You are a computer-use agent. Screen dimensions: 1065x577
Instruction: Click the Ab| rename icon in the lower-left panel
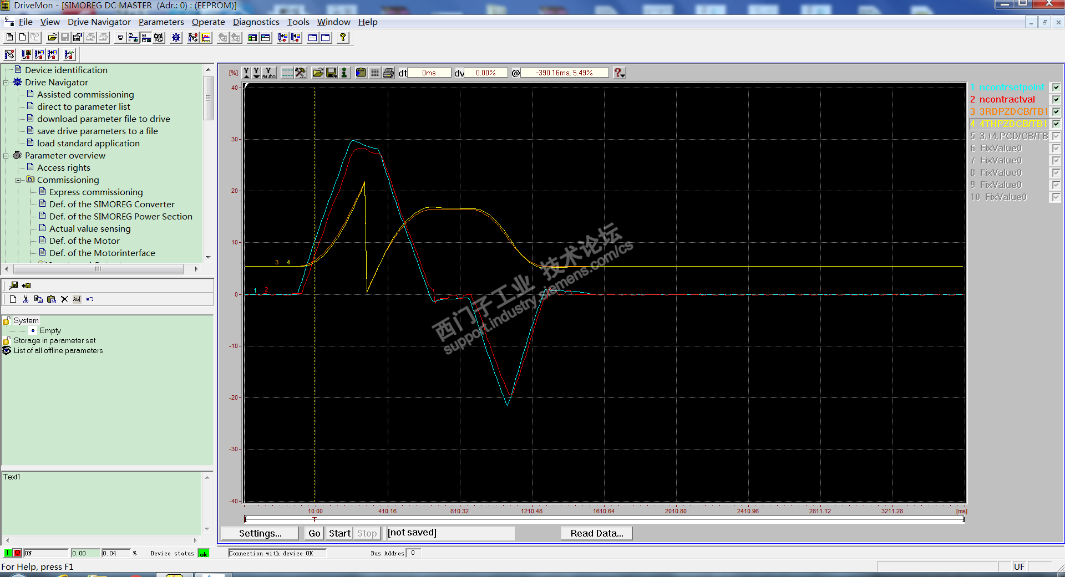(x=77, y=299)
